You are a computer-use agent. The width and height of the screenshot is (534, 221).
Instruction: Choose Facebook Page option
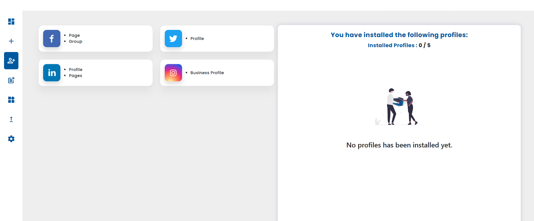[74, 35]
